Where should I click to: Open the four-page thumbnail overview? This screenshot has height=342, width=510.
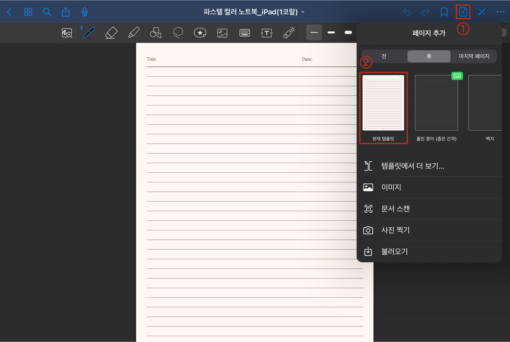tap(28, 12)
